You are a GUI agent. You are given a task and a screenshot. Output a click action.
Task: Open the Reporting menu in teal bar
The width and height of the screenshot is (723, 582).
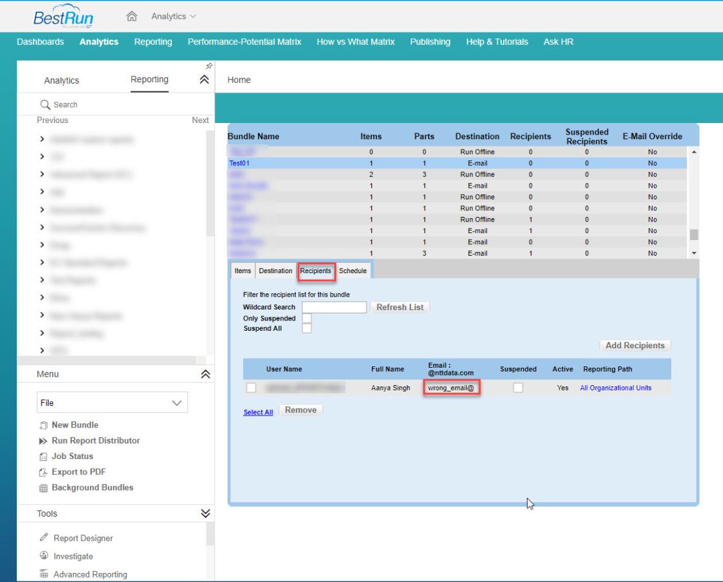[153, 41]
